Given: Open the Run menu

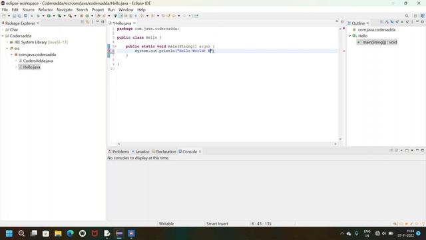Looking at the screenshot, I should 111,9.
